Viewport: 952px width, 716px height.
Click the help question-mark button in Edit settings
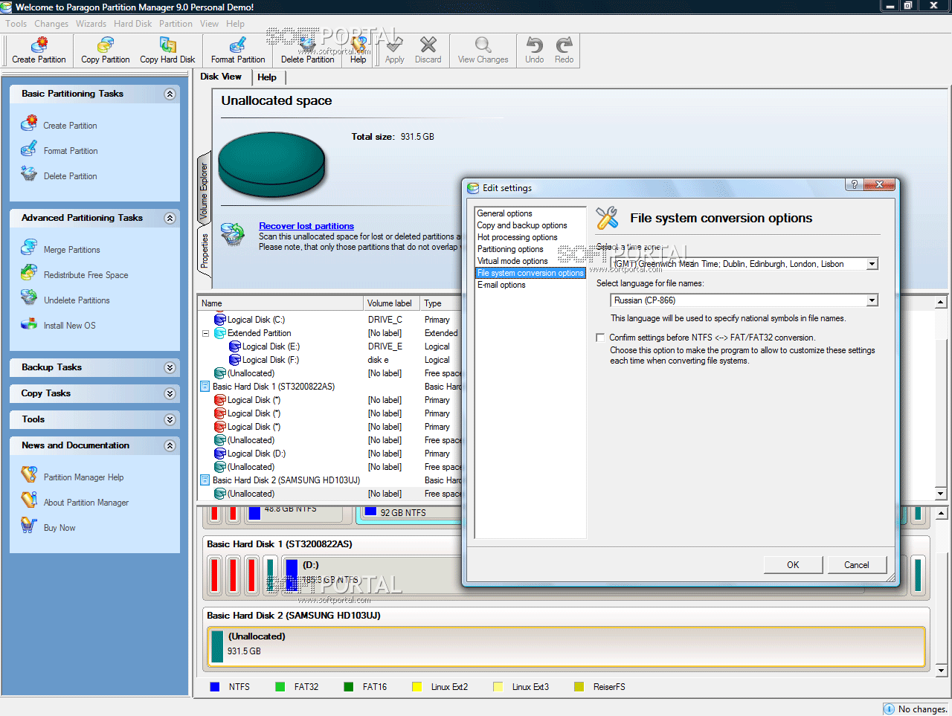[855, 184]
